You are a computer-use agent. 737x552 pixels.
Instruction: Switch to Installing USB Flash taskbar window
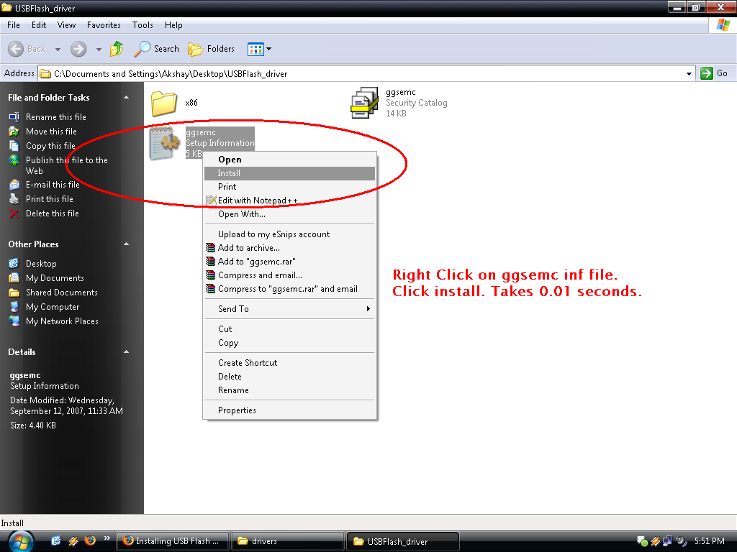(172, 541)
